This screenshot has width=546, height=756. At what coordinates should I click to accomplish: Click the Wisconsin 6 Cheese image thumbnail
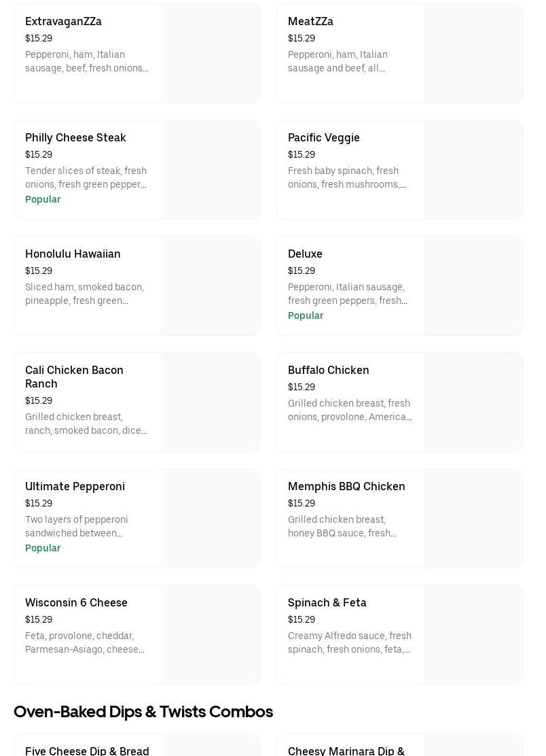(x=211, y=635)
